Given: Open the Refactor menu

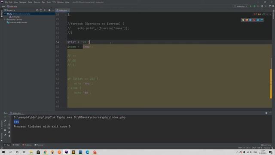Looking at the screenshot, I should [x=37, y=2].
